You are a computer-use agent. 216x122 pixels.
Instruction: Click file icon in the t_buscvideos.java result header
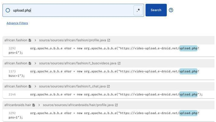[30, 63]
